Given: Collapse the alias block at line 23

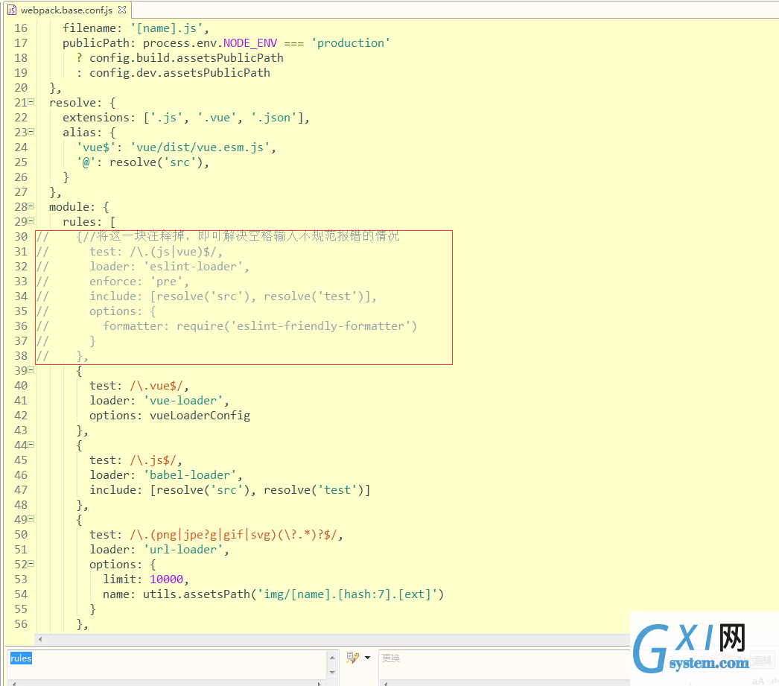Looking at the screenshot, I should pos(31,132).
